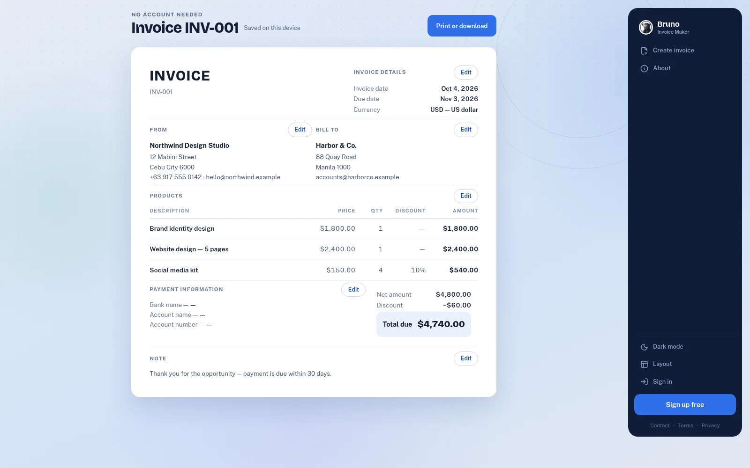Viewport: 750px width, 468px height.
Task: Click the accounts@harborco.example email
Action: pyautogui.click(x=358, y=177)
